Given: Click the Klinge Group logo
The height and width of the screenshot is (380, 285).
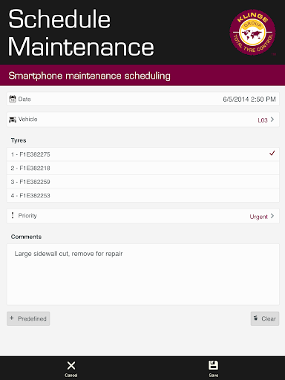Looking at the screenshot, I should point(252,33).
